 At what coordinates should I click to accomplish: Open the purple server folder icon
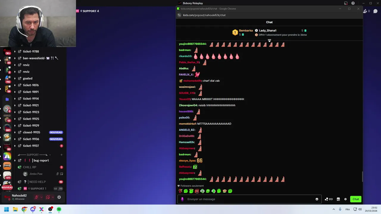7,99
